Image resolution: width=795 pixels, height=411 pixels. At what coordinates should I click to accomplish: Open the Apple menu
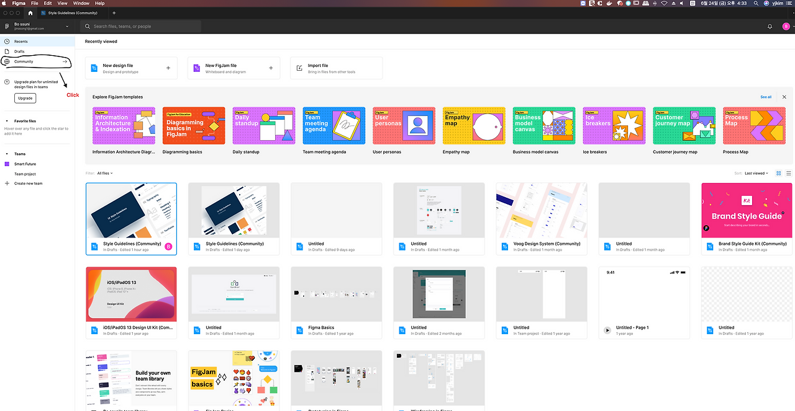click(x=5, y=3)
